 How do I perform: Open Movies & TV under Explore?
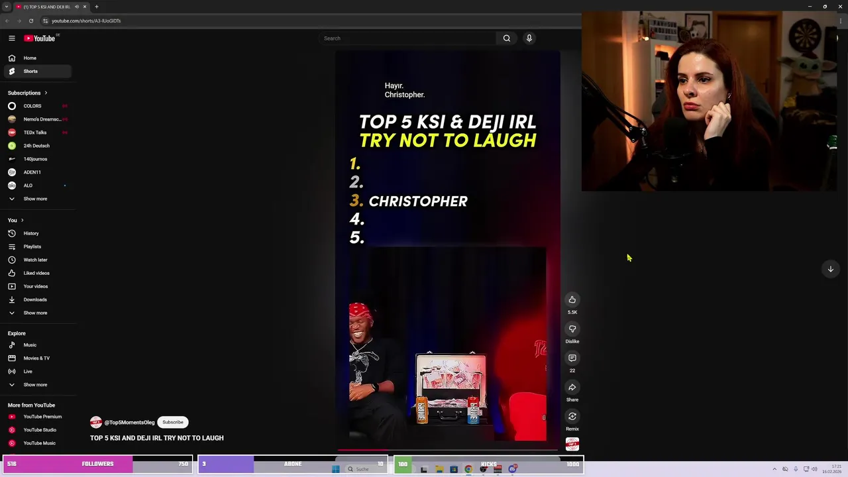point(36,358)
